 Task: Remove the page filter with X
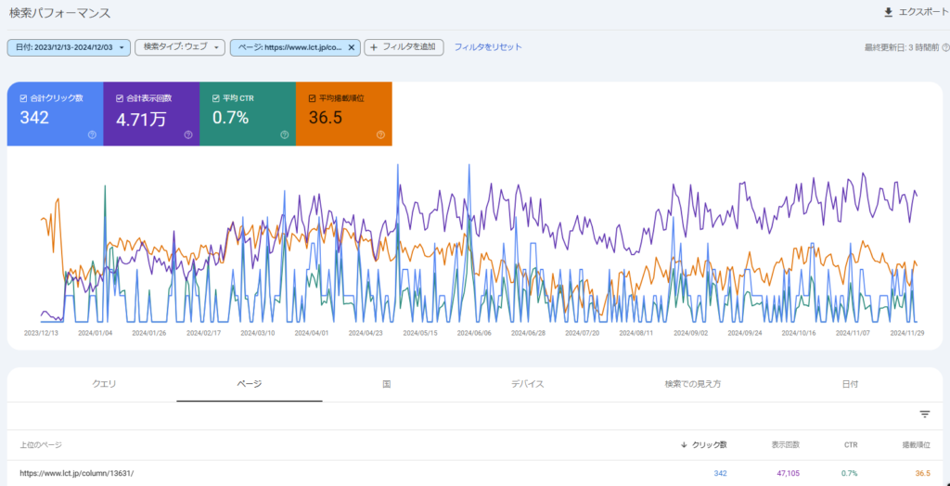point(352,47)
